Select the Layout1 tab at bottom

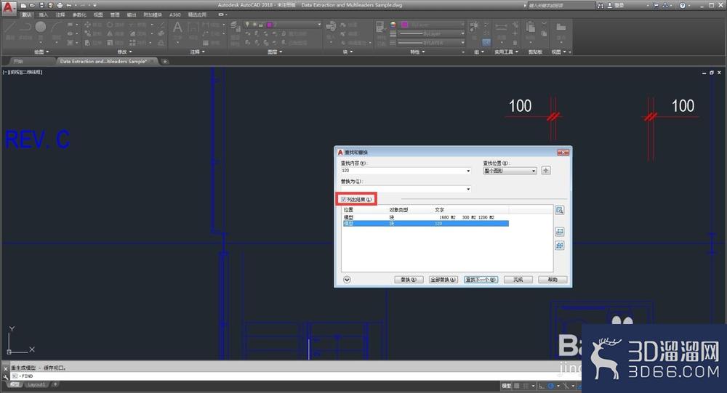pos(36,385)
